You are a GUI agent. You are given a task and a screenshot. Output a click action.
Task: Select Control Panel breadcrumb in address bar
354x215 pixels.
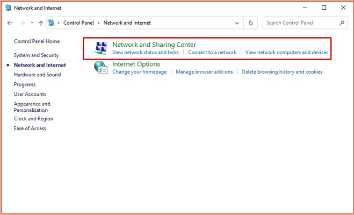(x=78, y=23)
